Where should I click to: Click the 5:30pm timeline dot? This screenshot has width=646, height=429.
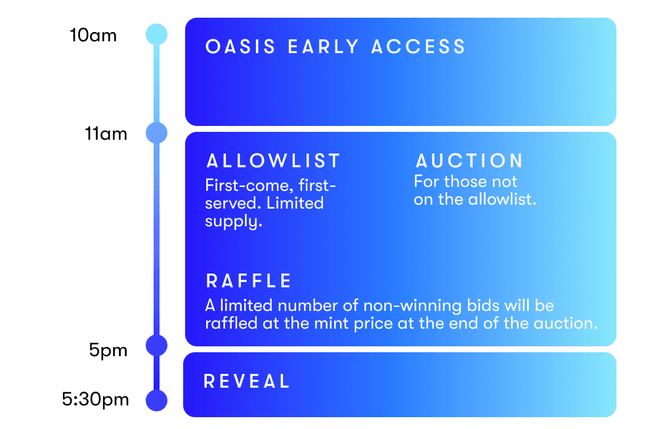[x=156, y=400]
